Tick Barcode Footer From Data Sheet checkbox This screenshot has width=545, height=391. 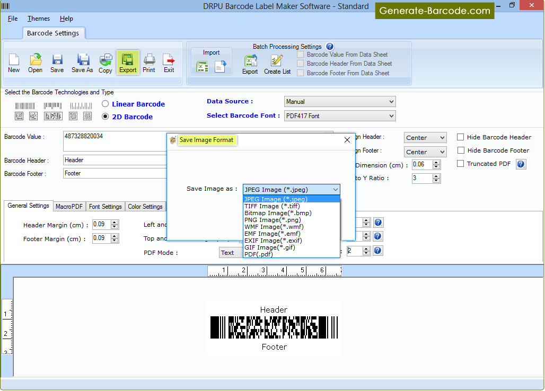pos(300,73)
